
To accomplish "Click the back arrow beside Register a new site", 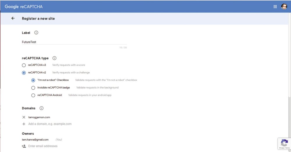I will (13, 18).
